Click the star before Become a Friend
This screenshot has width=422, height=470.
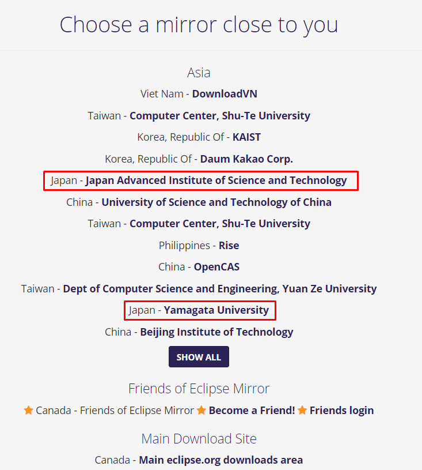tap(202, 411)
